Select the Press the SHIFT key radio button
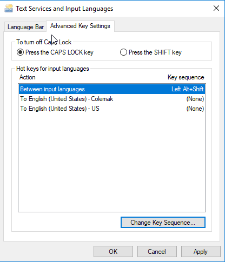The width and height of the screenshot is (225, 262). 151,52
